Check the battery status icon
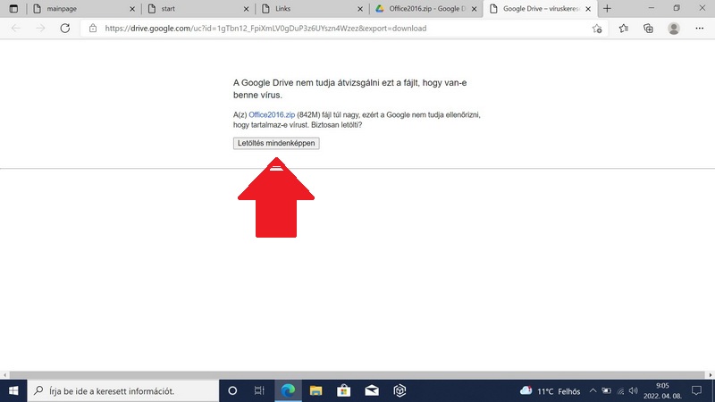The height and width of the screenshot is (402, 715). pos(606,390)
